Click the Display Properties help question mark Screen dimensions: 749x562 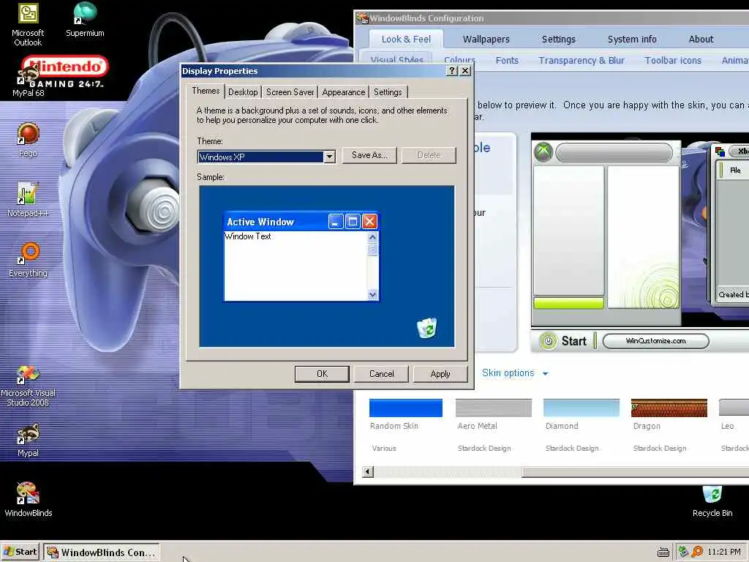451,71
